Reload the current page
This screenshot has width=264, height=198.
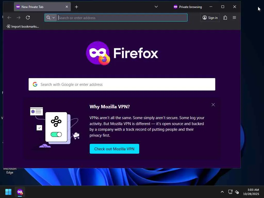coord(28,18)
